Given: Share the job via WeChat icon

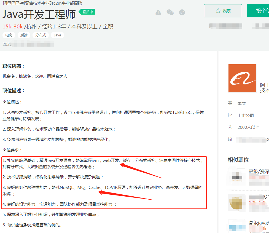Looking at the screenshot, I should point(170,12).
